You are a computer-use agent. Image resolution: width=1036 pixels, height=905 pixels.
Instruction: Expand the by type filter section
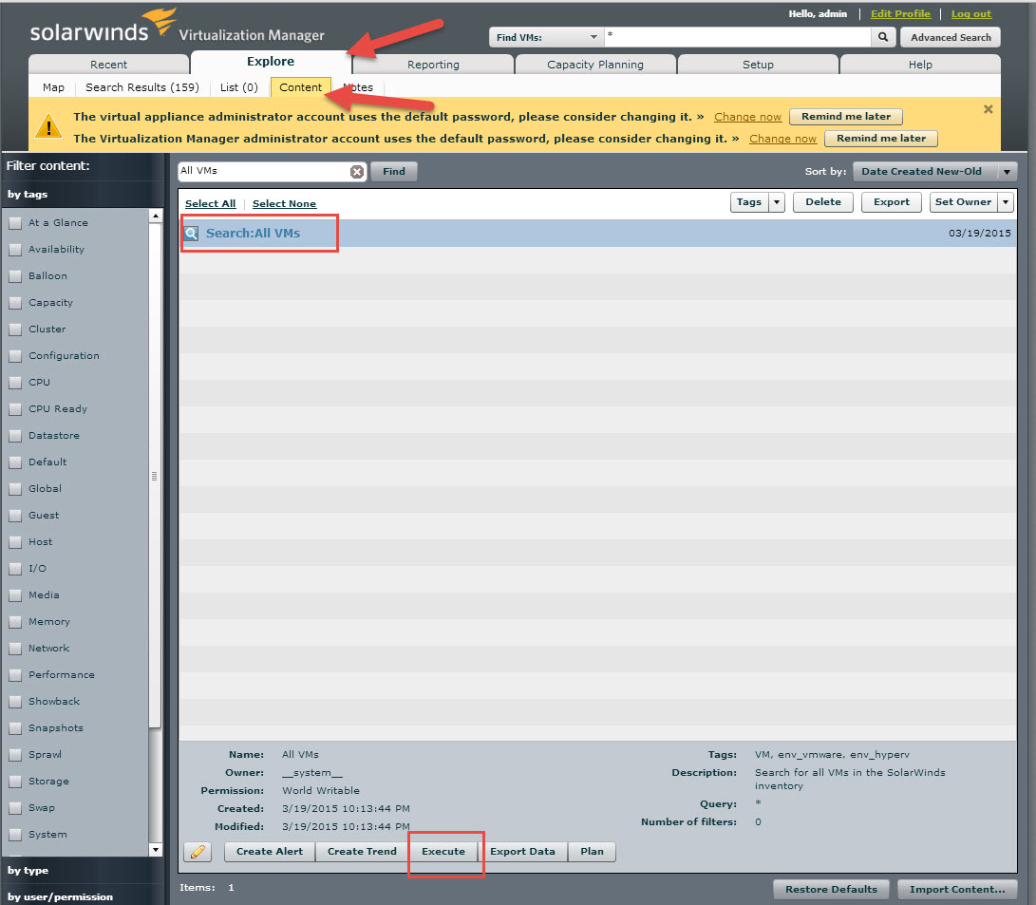(x=82, y=871)
